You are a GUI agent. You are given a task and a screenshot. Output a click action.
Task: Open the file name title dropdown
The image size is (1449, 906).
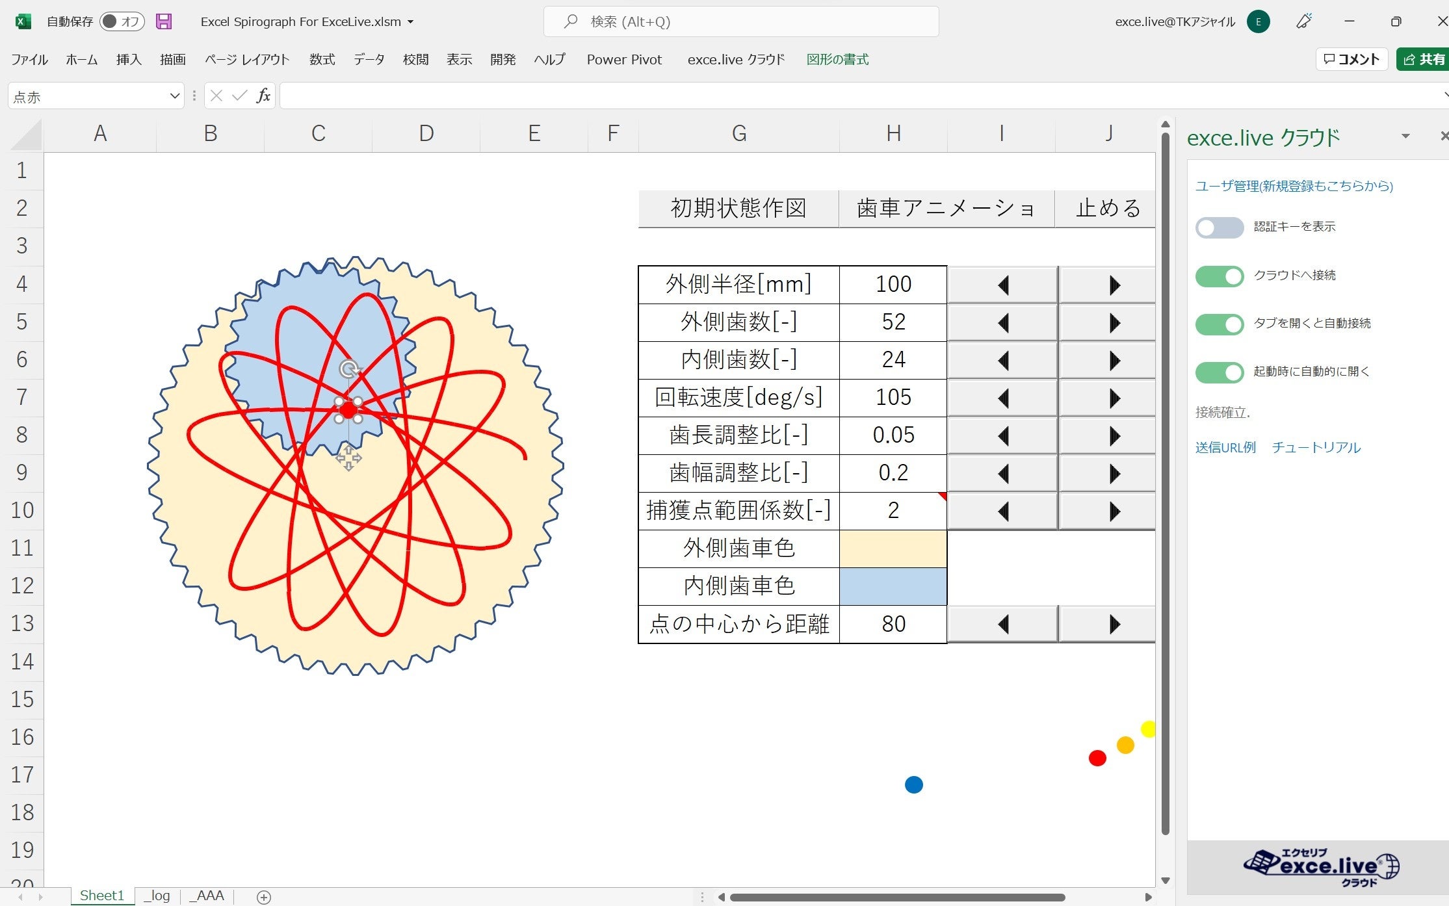pos(411,22)
